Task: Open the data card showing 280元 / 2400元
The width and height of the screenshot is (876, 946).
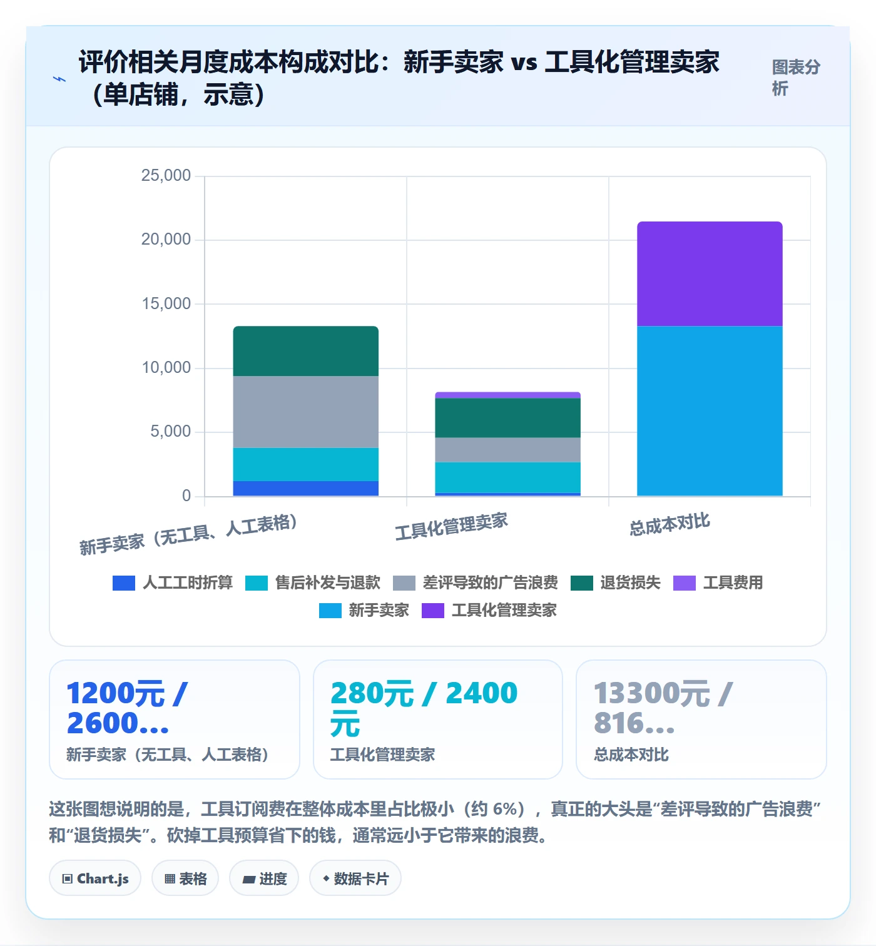Action: [x=438, y=720]
